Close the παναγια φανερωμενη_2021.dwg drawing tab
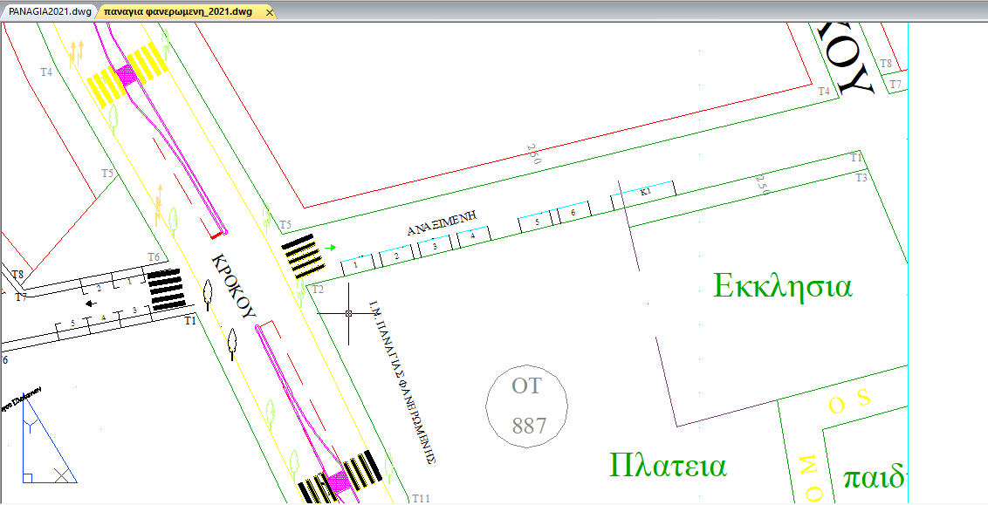The image size is (988, 505). click(x=269, y=12)
